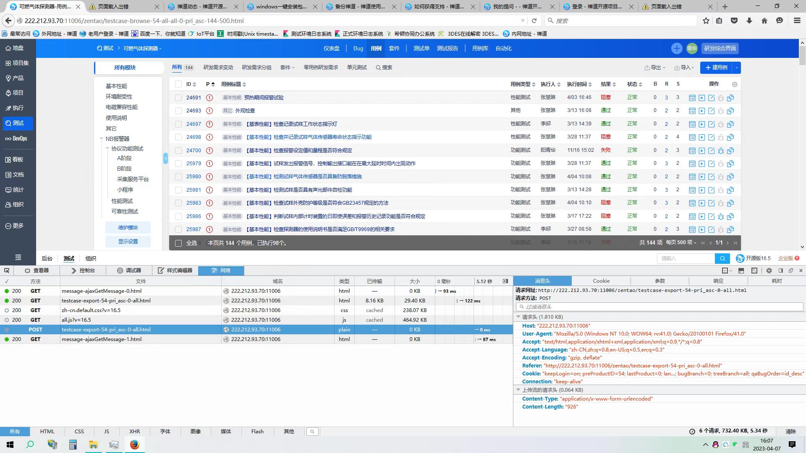Click the 过滤消息头 filter headers field
806x453 pixels.
(659, 307)
